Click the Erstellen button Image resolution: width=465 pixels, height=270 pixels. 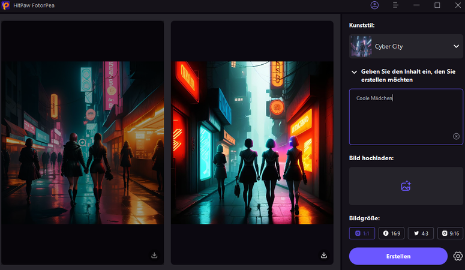[398, 256]
